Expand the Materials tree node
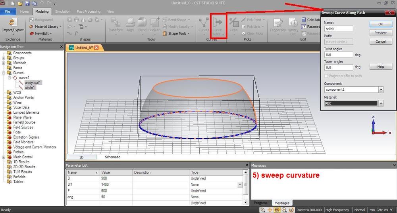 tap(4, 63)
